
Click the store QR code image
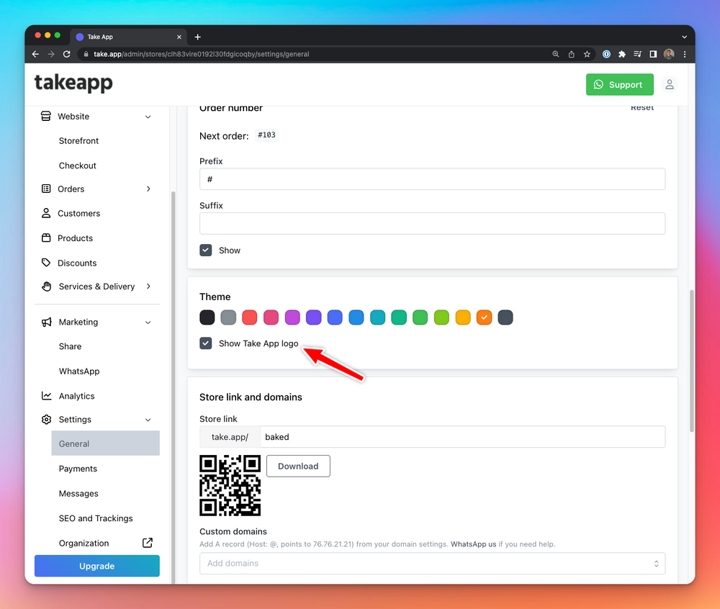[x=230, y=486]
